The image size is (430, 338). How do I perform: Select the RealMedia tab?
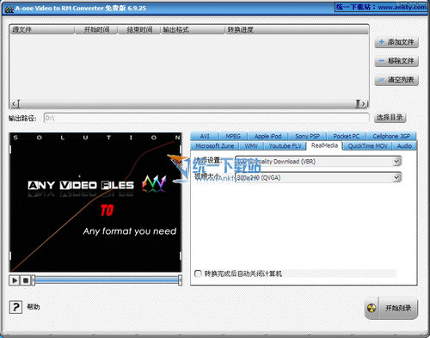tap(324, 145)
